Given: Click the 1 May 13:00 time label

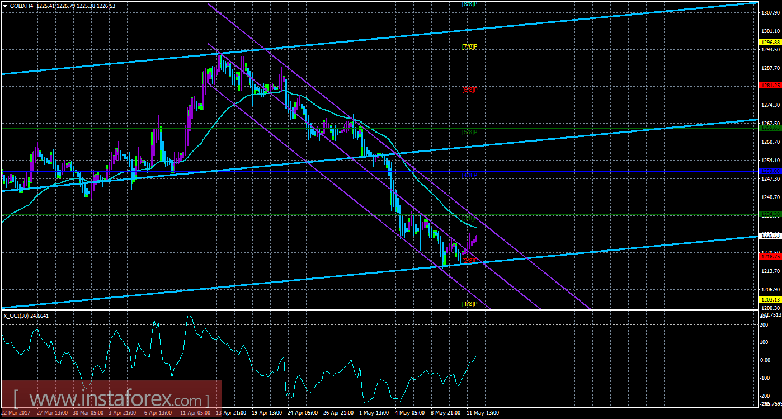Looking at the screenshot, I should coord(374,413).
